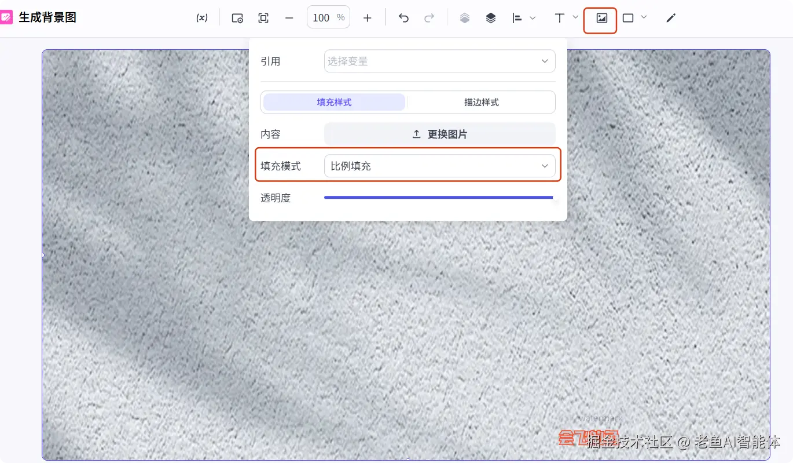Image resolution: width=793 pixels, height=463 pixels.
Task: Click the fit-to-screen icon
Action: click(263, 18)
